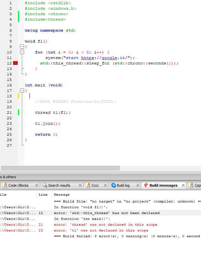This screenshot has width=201, height=274.
Task: Click the 't1.join();' code line
Action: pyautogui.click(x=48, y=123)
